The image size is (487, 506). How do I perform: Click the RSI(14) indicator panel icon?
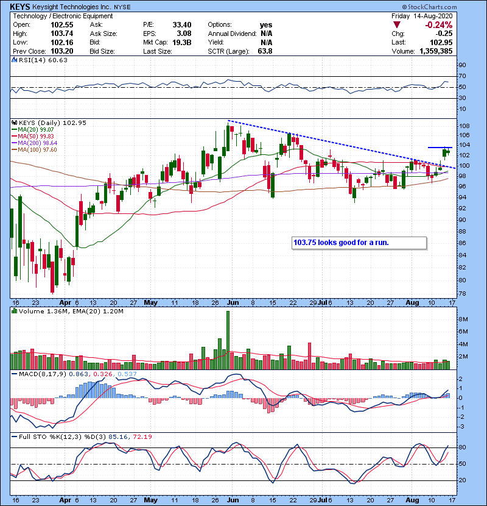coord(14,60)
